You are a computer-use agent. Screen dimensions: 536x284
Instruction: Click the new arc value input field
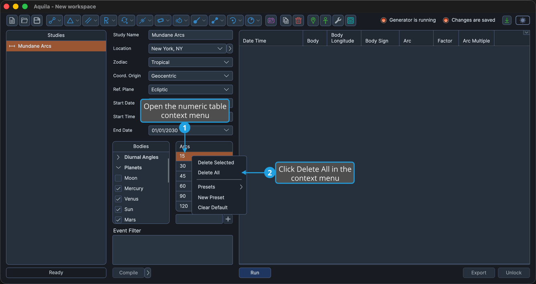(x=199, y=219)
